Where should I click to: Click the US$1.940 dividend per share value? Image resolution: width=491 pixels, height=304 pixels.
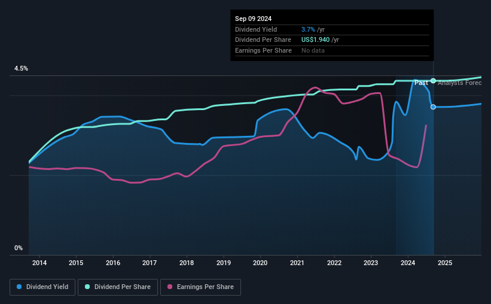[x=315, y=40]
